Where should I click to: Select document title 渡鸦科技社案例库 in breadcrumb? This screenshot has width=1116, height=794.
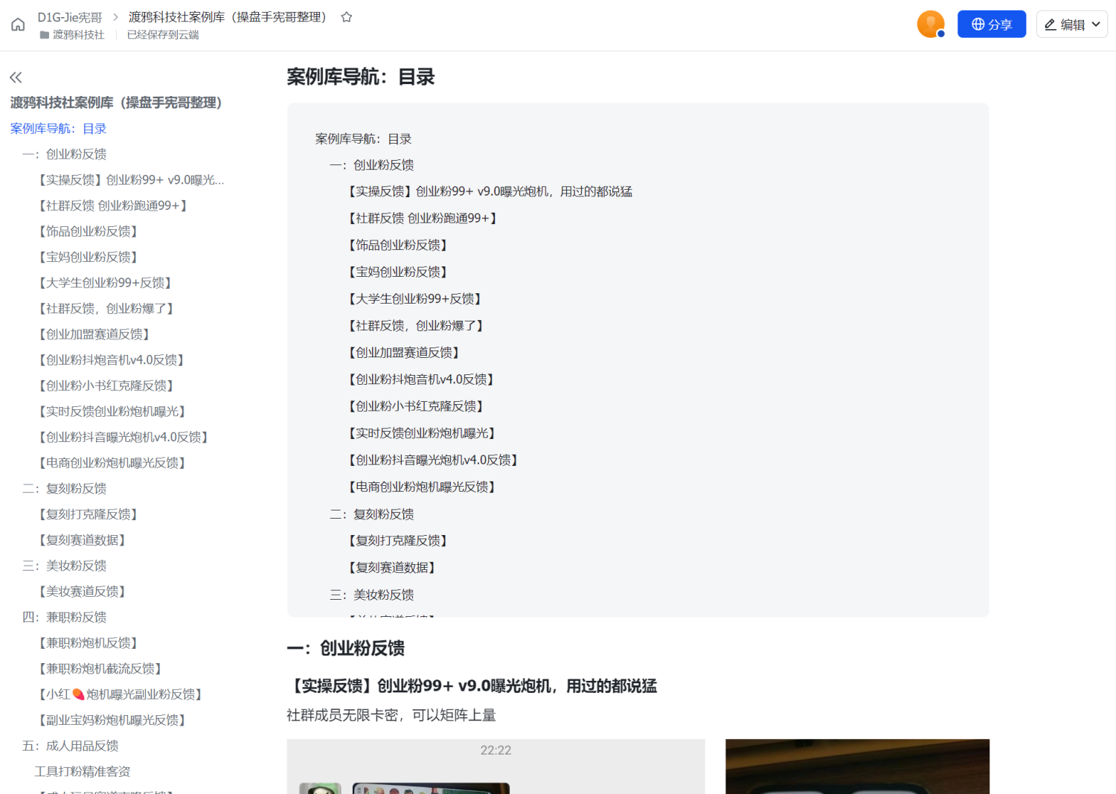(228, 17)
